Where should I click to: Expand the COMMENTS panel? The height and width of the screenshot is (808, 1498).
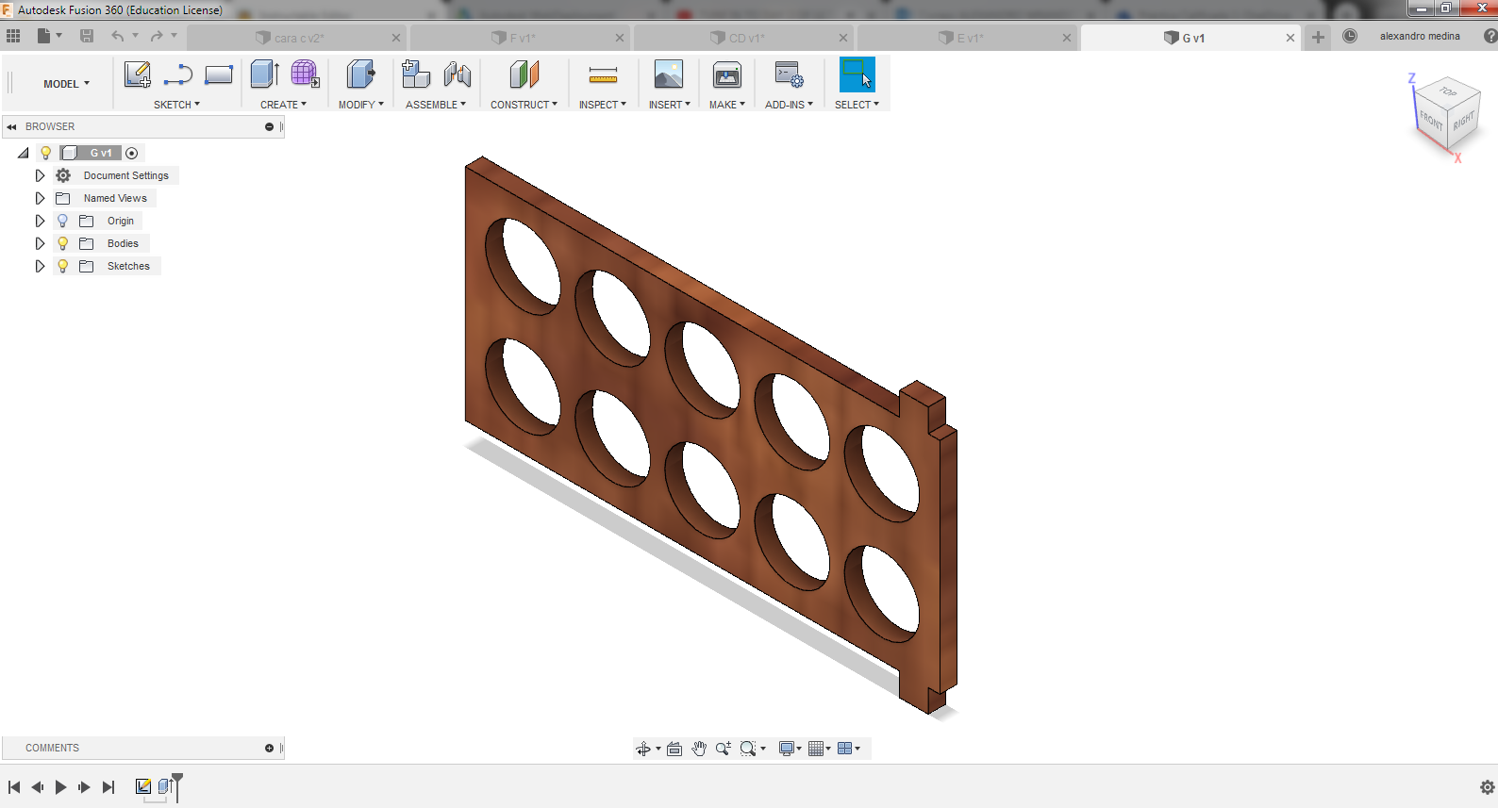pyautogui.click(x=269, y=748)
